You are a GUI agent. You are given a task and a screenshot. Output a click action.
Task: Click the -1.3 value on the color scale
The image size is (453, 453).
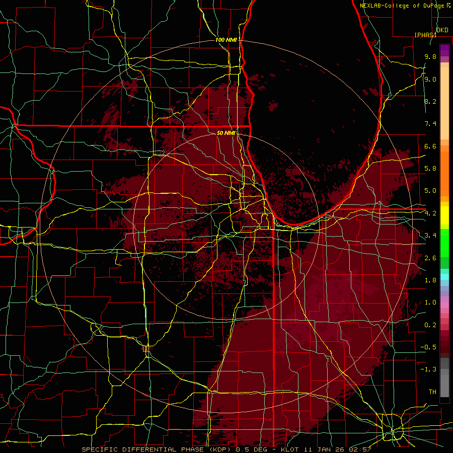click(428, 369)
